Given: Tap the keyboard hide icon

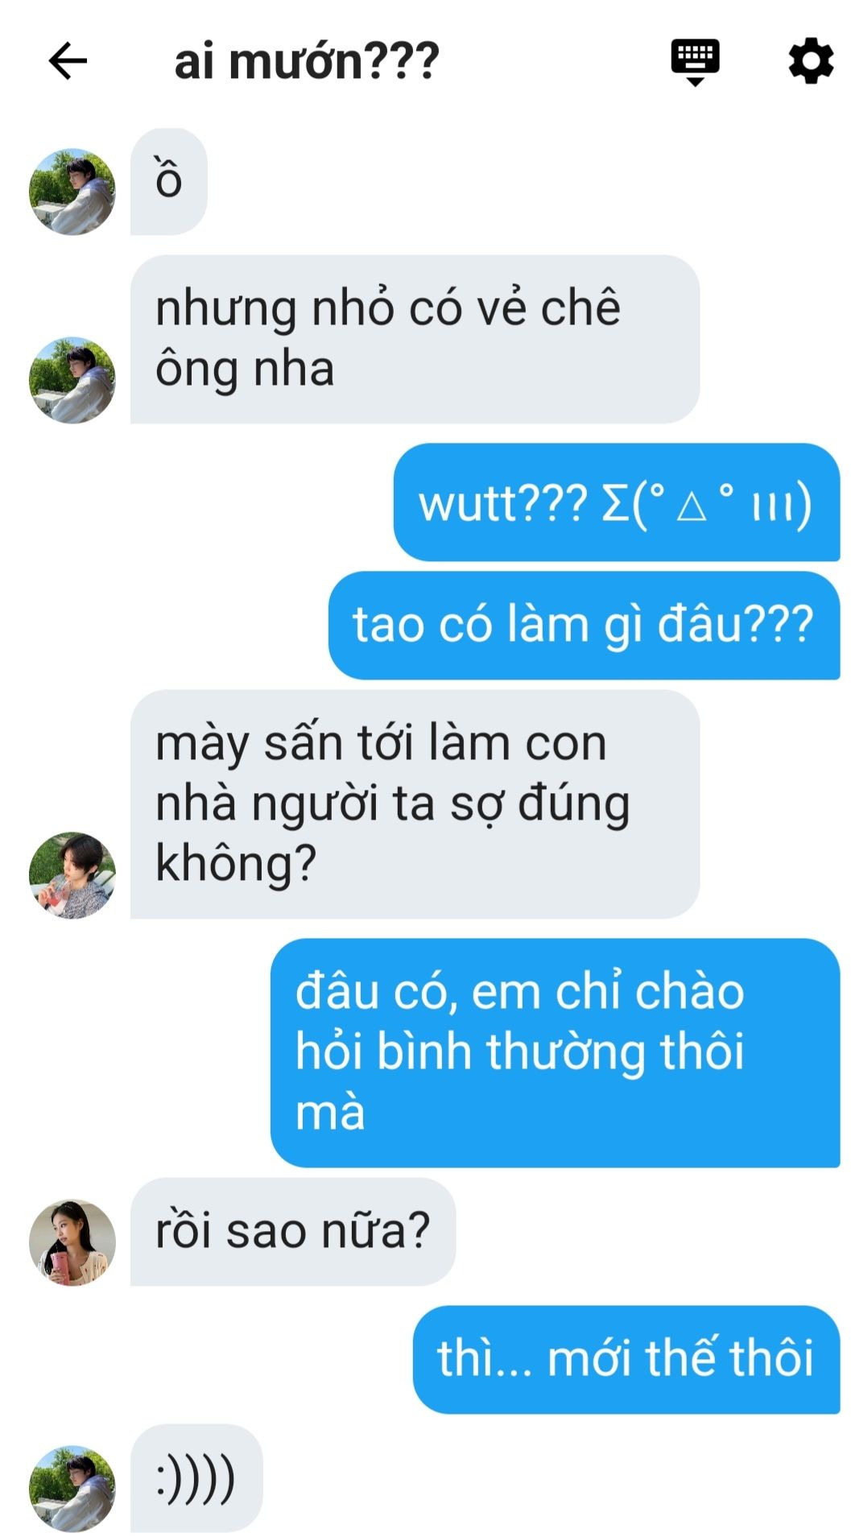Looking at the screenshot, I should tap(695, 62).
